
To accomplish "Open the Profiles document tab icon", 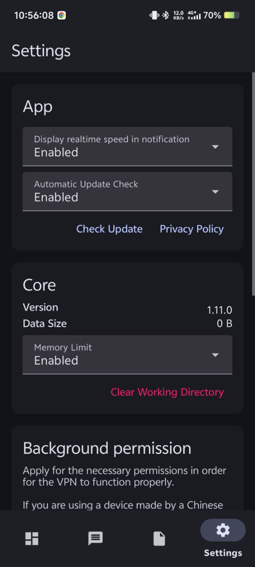I will coord(159,539).
